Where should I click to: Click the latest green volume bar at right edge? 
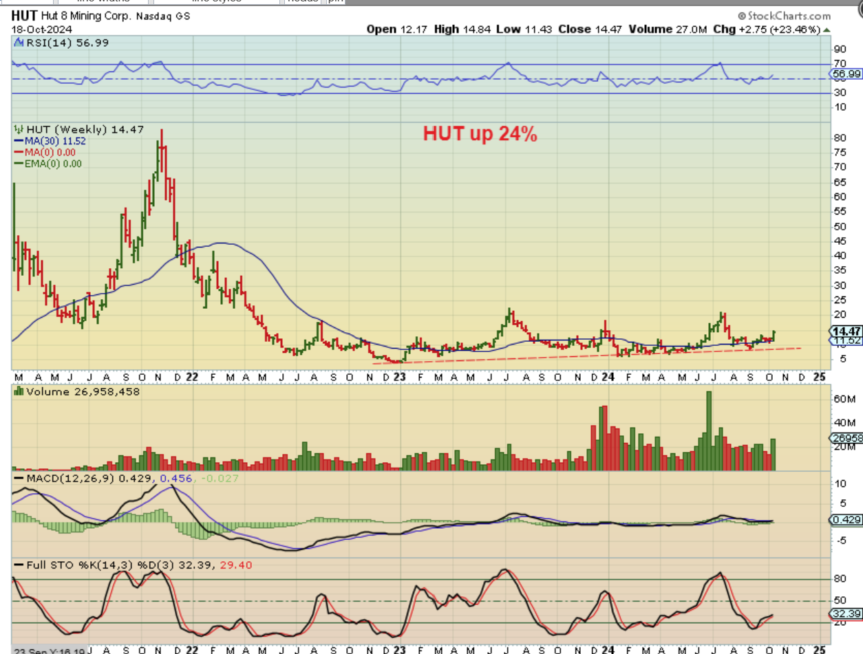pyautogui.click(x=773, y=455)
